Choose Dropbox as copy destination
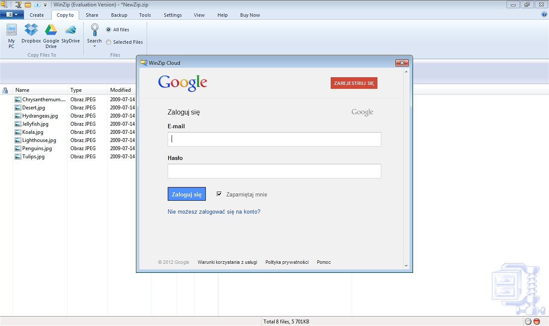Viewport: 549px width, 326px height. click(31, 30)
